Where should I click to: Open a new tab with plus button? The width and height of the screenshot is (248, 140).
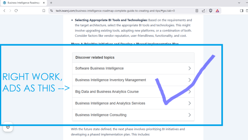pos(51,3)
